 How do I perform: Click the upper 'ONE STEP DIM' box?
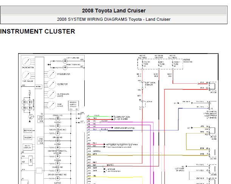[41, 119]
